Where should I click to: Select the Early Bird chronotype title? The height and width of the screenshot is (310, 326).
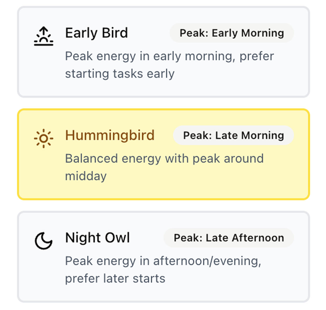pos(96,33)
